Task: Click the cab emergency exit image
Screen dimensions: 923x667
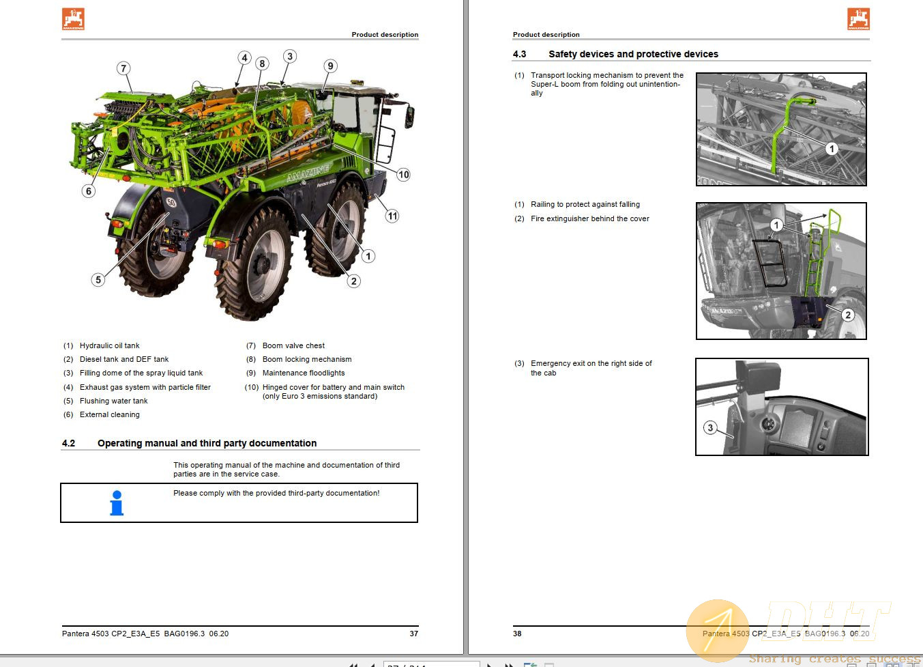Action: [x=782, y=407]
